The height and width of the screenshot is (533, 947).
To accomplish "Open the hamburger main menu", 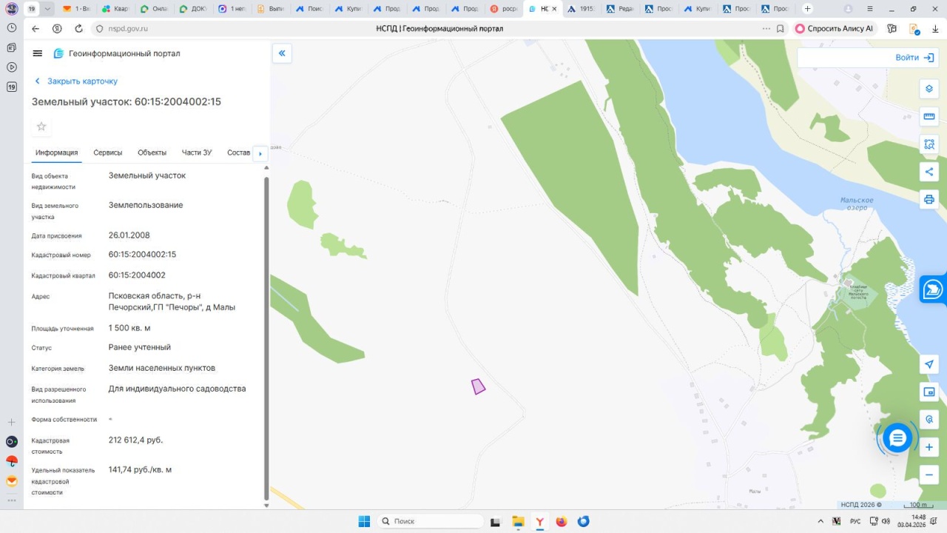I will pyautogui.click(x=38, y=53).
